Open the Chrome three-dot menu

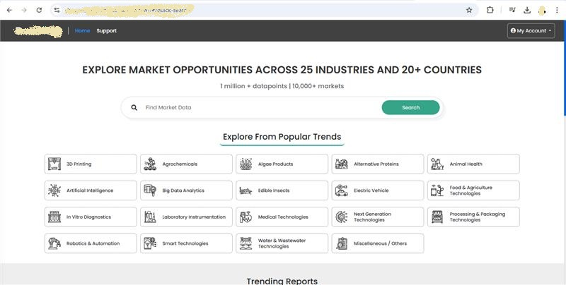558,10
